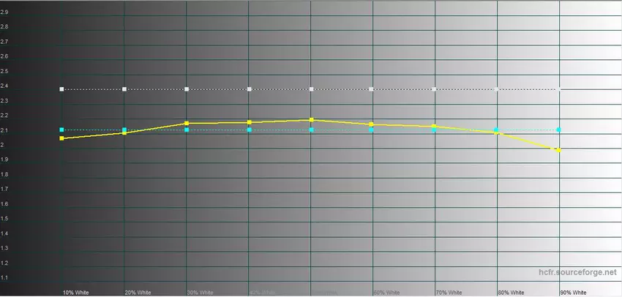Viewport: 622px width, 297px height.
Task: Select the 1.1 value on the y-axis
Action: pyautogui.click(x=5, y=278)
